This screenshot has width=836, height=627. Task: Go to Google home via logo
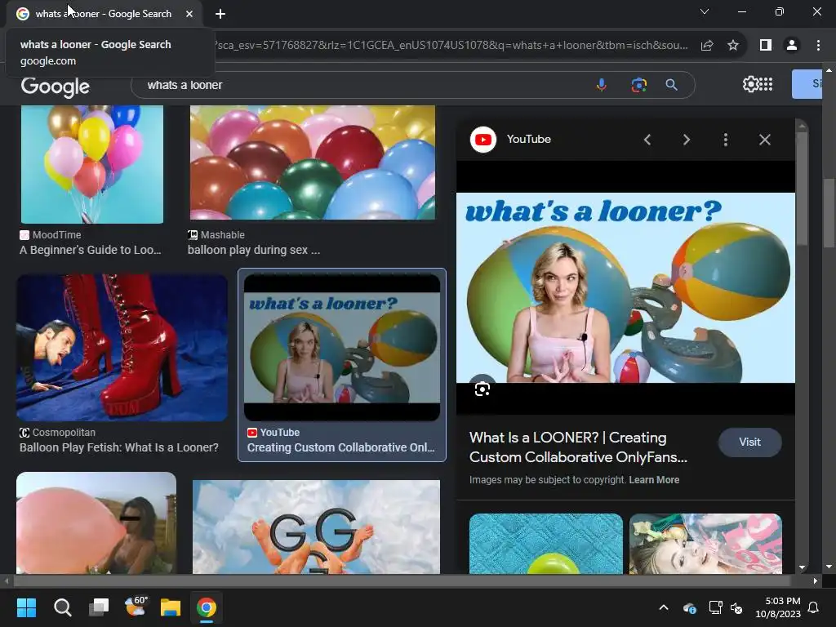click(x=56, y=86)
